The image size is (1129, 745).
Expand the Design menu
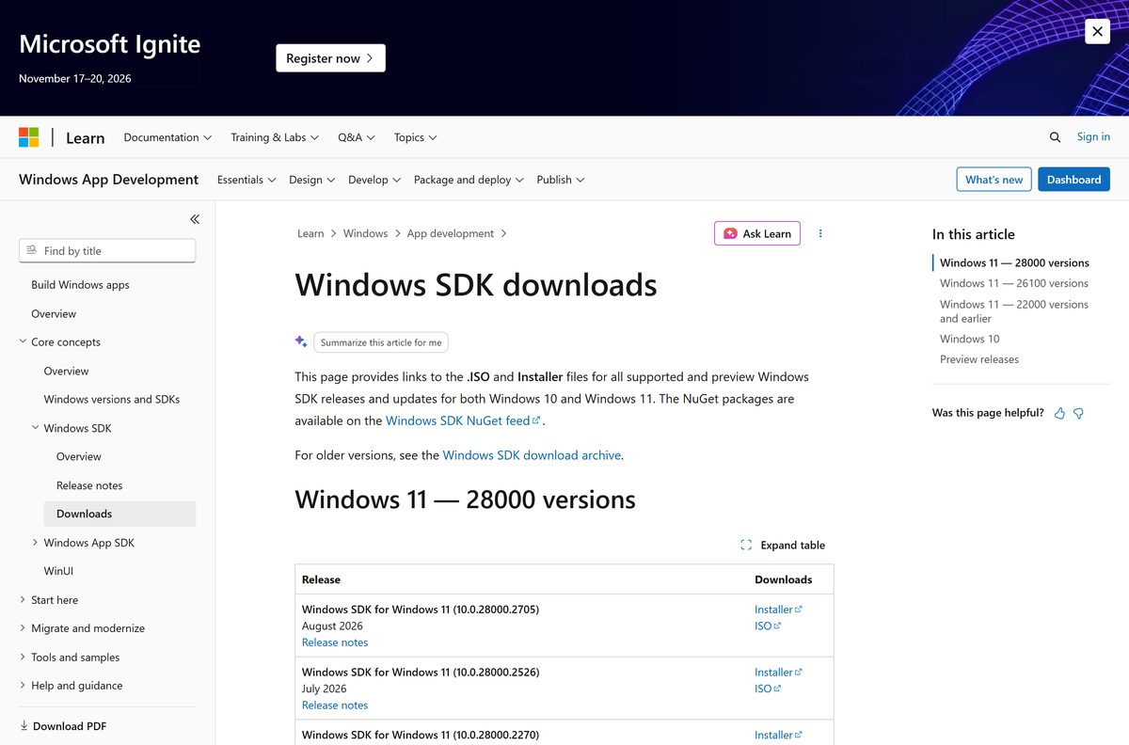click(312, 180)
